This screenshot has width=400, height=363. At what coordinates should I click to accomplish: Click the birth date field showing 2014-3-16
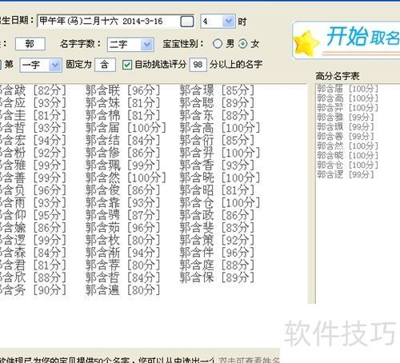(x=110, y=22)
